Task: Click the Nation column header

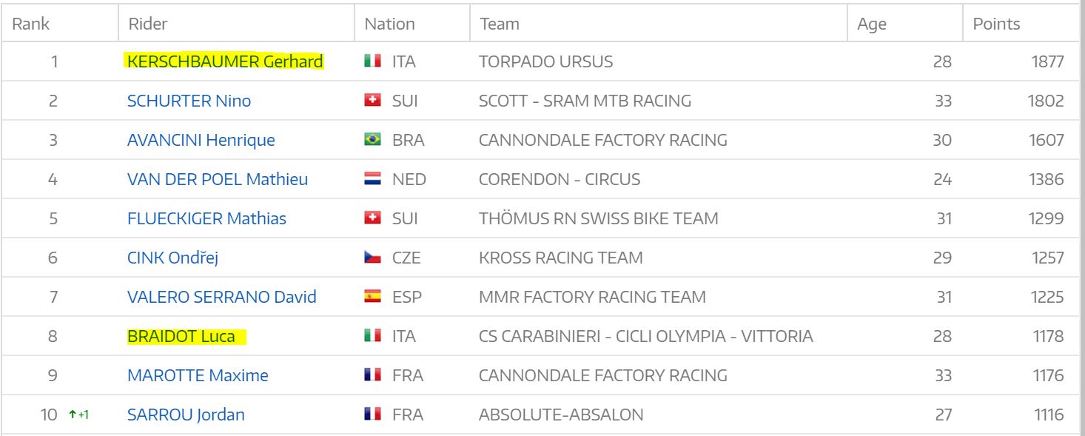Action: (389, 24)
